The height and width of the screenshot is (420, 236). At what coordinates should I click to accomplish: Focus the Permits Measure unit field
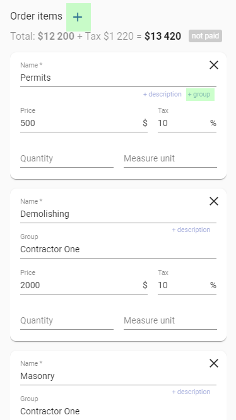pyautogui.click(x=170, y=158)
